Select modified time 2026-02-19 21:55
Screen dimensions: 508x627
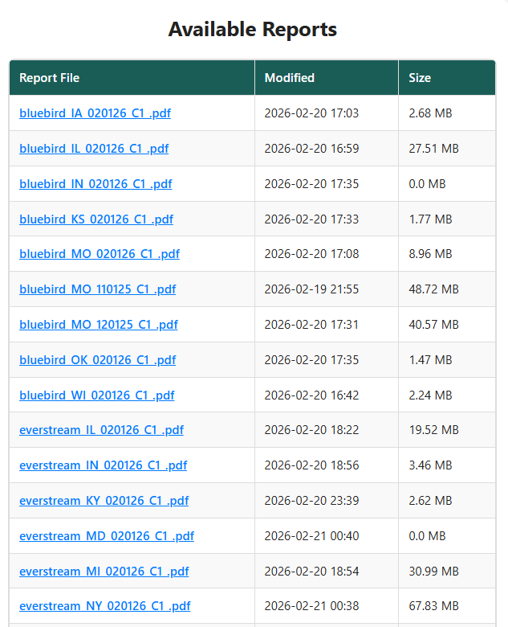(x=311, y=289)
